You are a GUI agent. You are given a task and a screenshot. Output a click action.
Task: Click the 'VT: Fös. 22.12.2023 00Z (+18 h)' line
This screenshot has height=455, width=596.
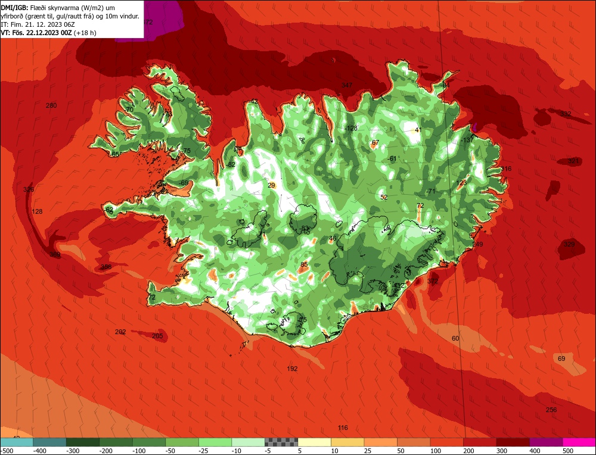[x=49, y=33]
